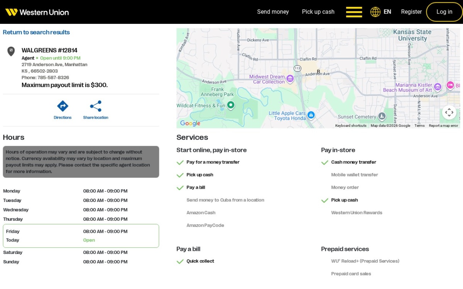463x289 pixels.
Task: Click the Directions arrow icon
Action: tap(63, 106)
